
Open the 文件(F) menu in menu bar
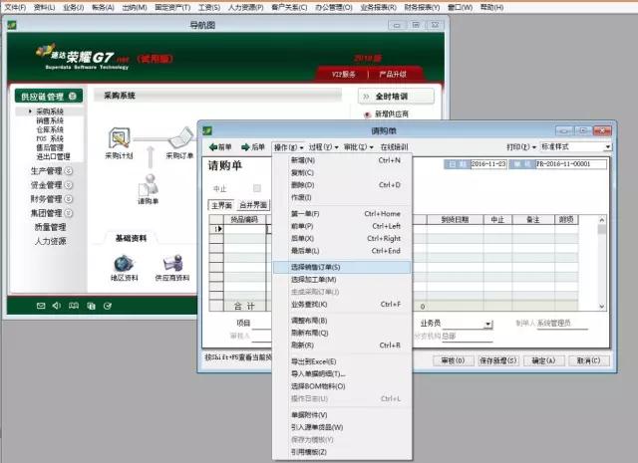[x=15, y=7]
